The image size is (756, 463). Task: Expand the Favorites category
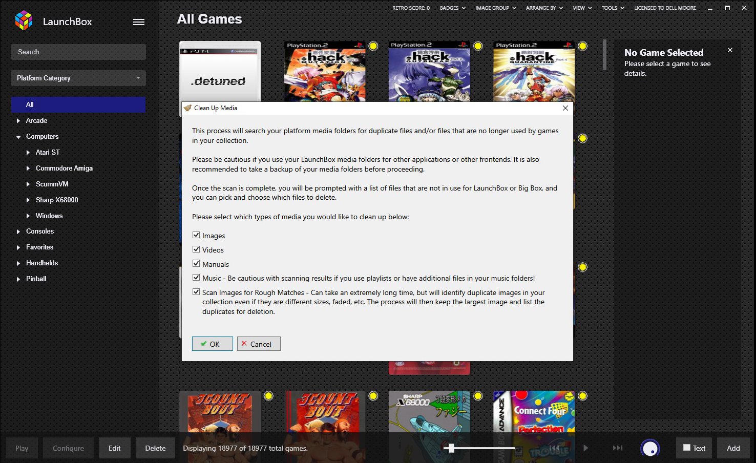[18, 247]
